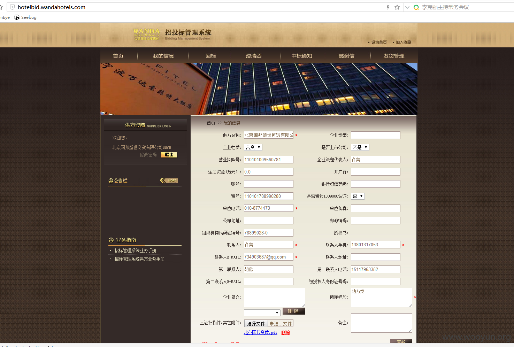Viewport: 514px width, 347px height.
Task: Click the 注册资金 input field
Action: [x=269, y=172]
